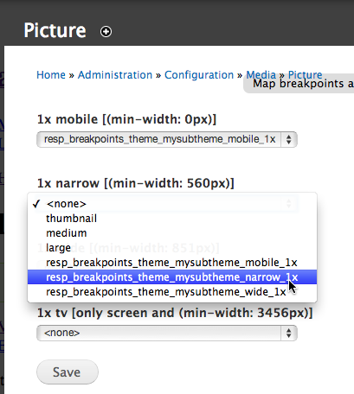Open the 1x tv image style dropdown
The height and width of the screenshot is (394, 354).
(167, 333)
